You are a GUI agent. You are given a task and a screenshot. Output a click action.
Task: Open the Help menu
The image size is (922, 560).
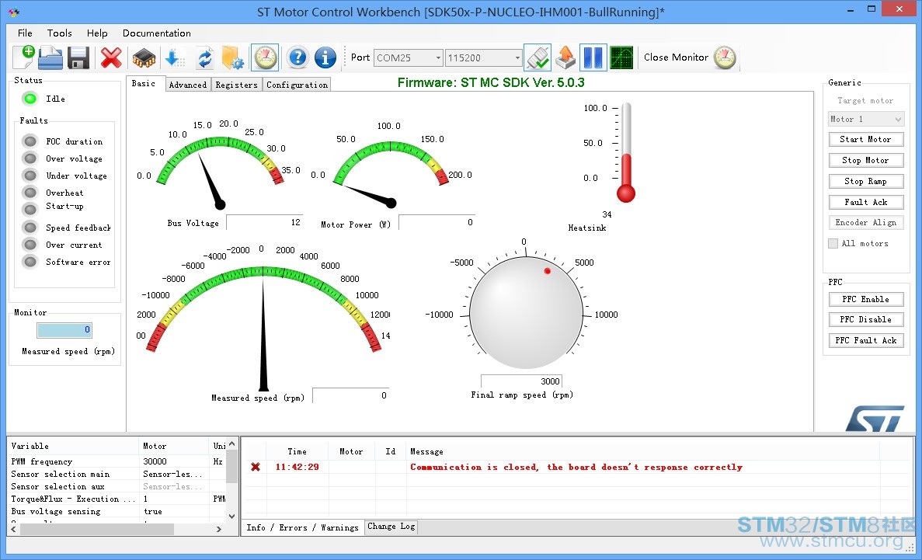point(97,33)
